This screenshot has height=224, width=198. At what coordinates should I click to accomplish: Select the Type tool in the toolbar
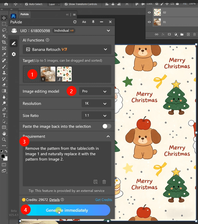pos(4,115)
